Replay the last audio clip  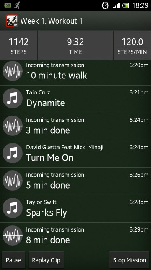46,260
